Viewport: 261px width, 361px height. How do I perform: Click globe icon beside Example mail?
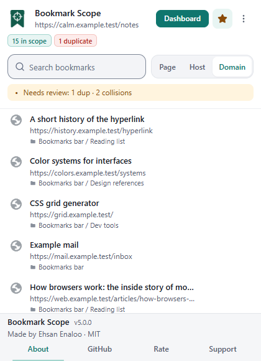point(16,246)
